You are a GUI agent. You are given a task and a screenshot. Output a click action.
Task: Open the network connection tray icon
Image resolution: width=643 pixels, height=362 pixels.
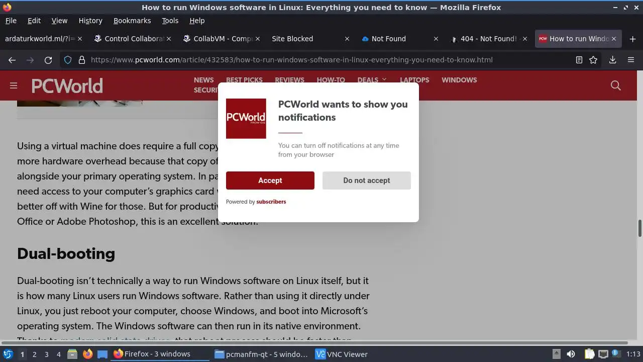tap(603, 354)
